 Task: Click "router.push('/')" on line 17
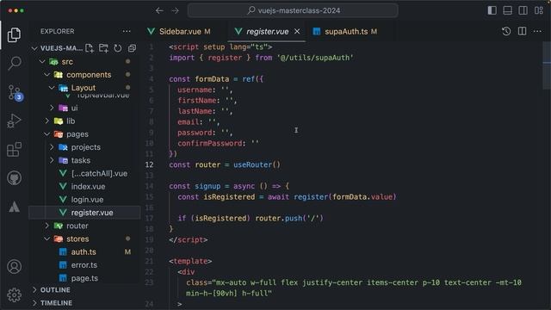(x=289, y=218)
